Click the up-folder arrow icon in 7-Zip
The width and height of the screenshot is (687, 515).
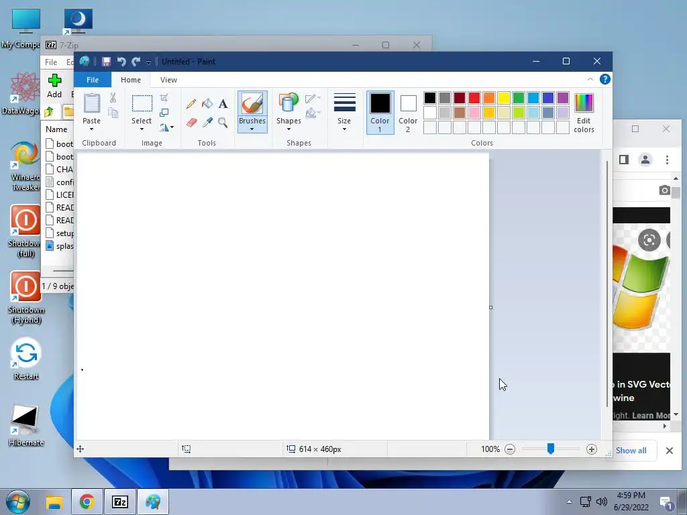point(49,112)
